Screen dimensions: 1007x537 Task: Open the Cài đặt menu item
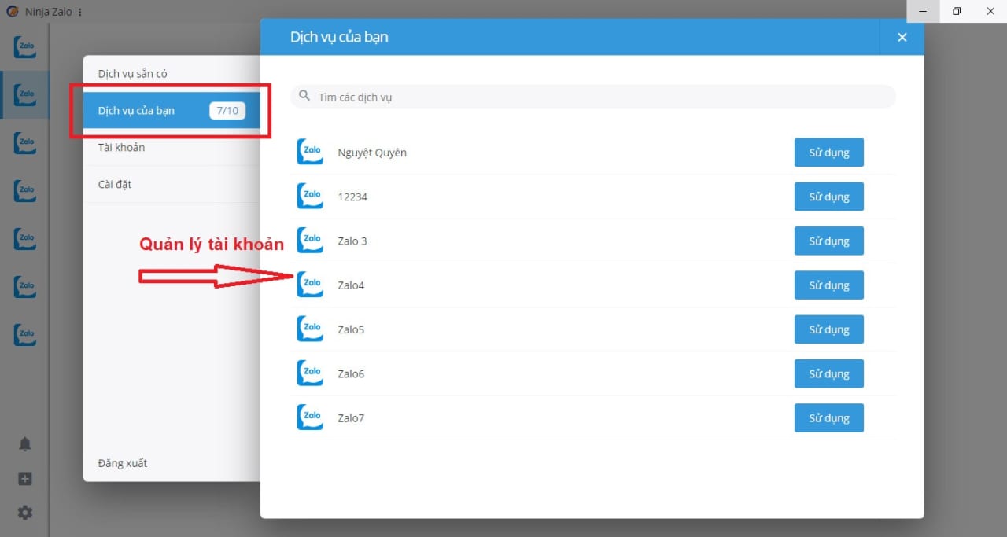[172, 184]
